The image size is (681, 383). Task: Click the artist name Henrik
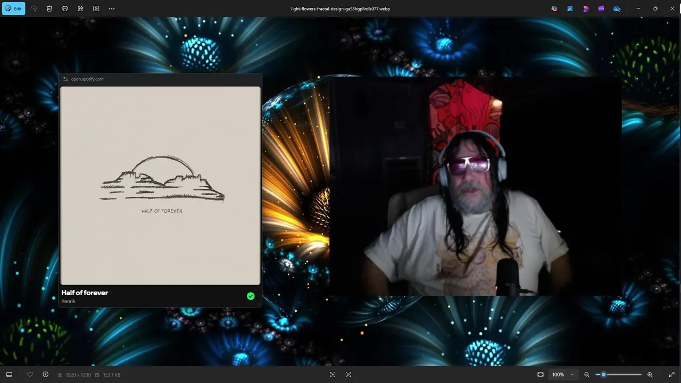point(68,301)
